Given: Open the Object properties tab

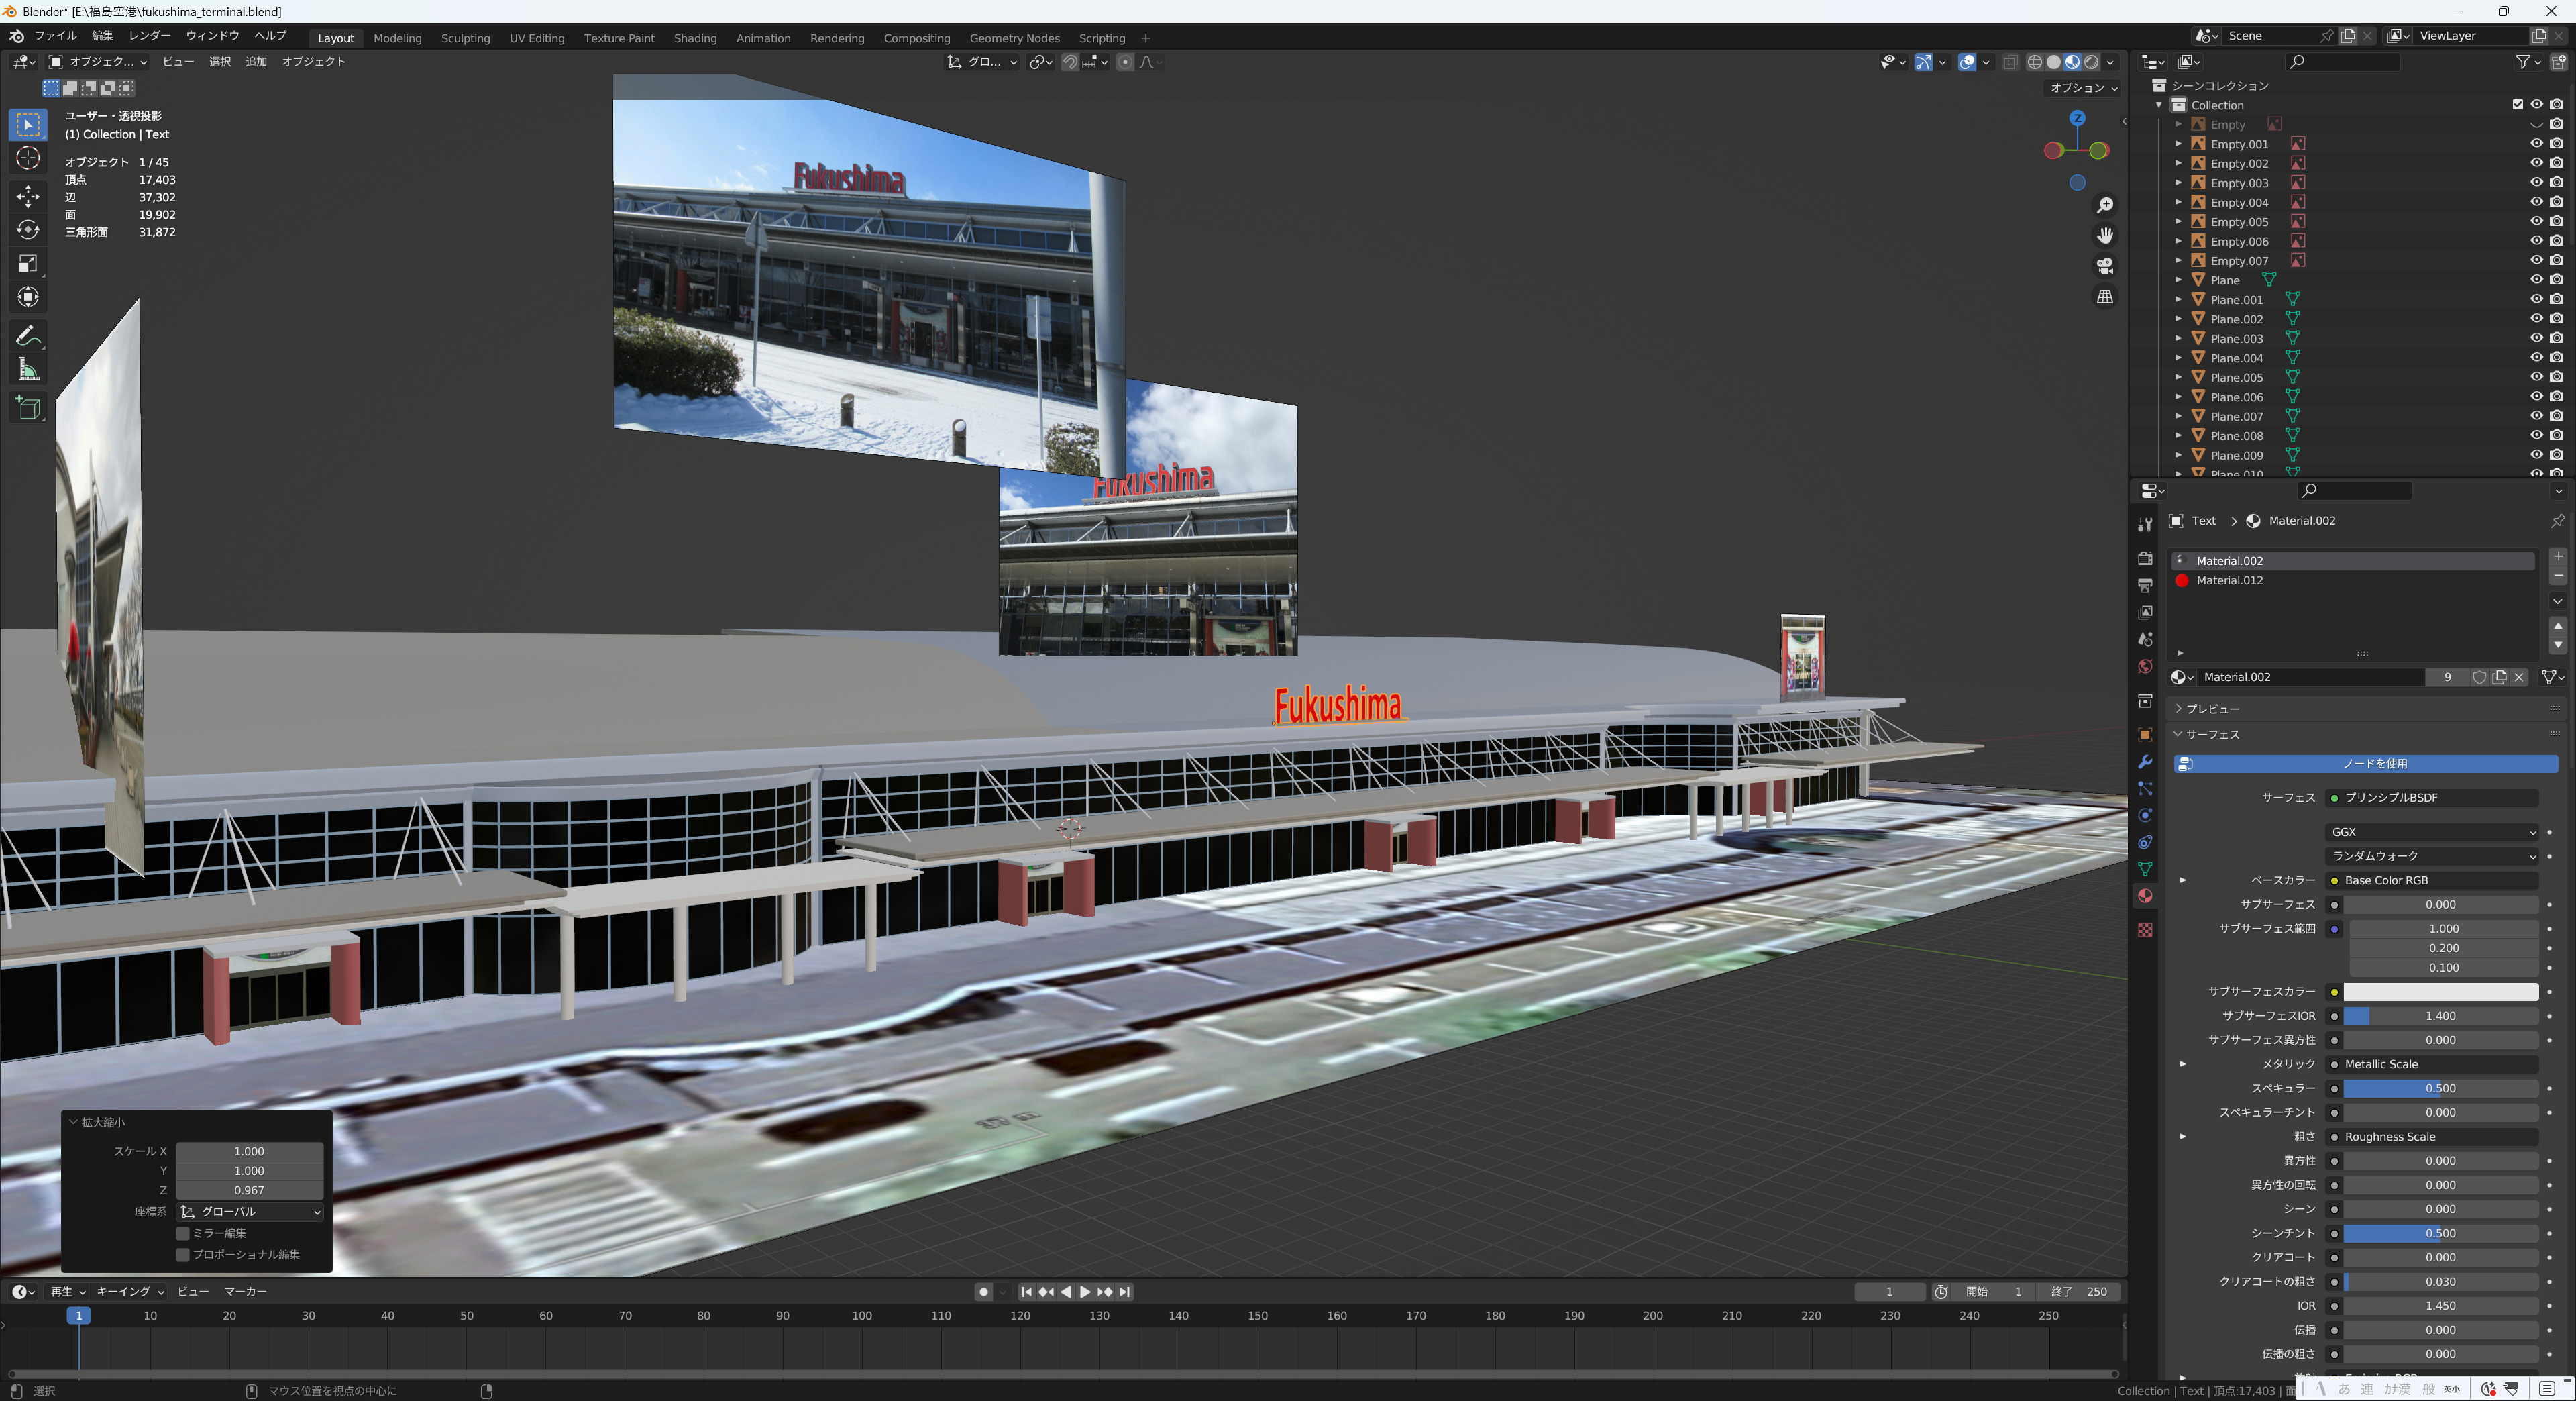Looking at the screenshot, I should (x=2145, y=735).
